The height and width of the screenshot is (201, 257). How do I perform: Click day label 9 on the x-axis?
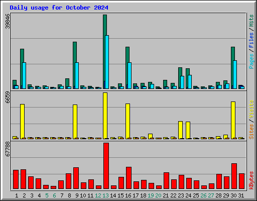pos(77,195)
